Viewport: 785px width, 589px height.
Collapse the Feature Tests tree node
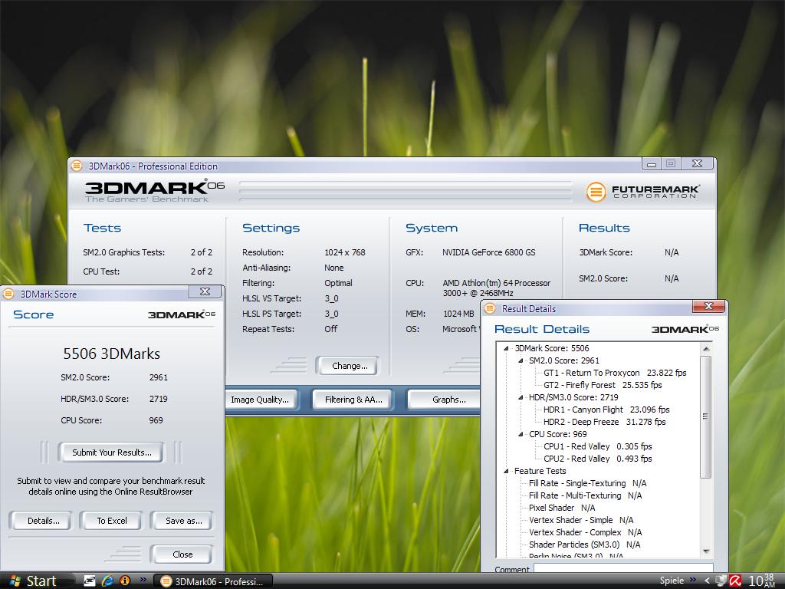[506, 472]
